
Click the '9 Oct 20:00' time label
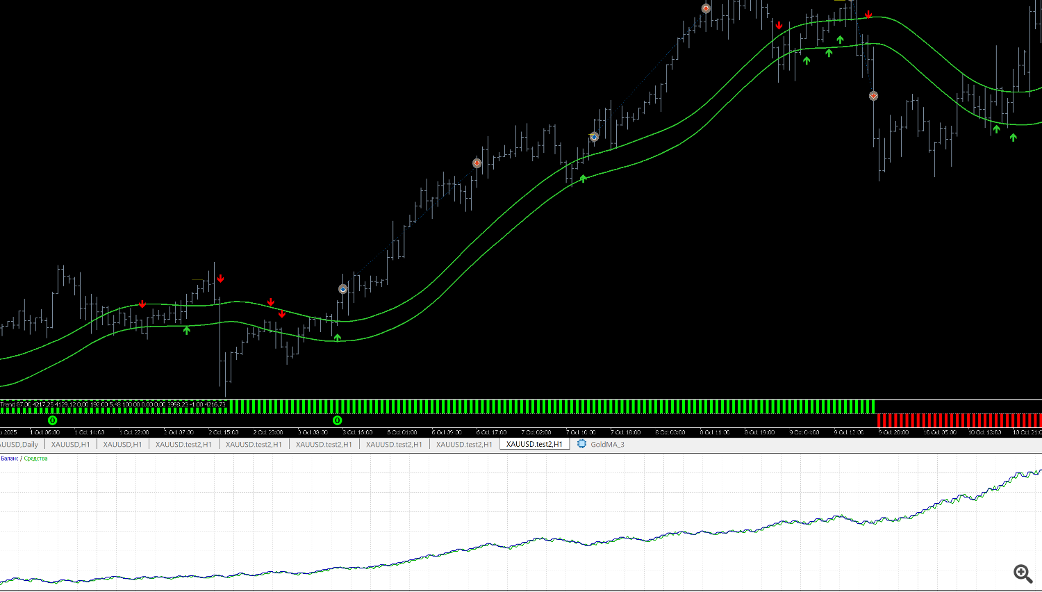coord(893,433)
